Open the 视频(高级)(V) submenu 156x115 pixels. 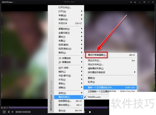click(69, 49)
